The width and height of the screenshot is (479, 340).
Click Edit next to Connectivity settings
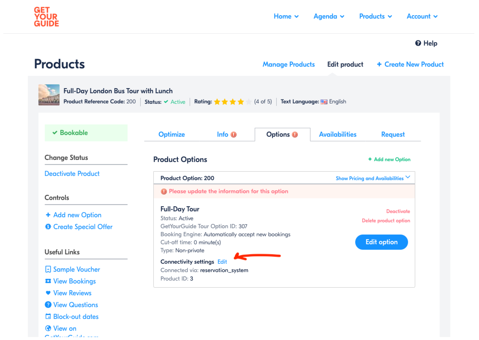tap(222, 262)
